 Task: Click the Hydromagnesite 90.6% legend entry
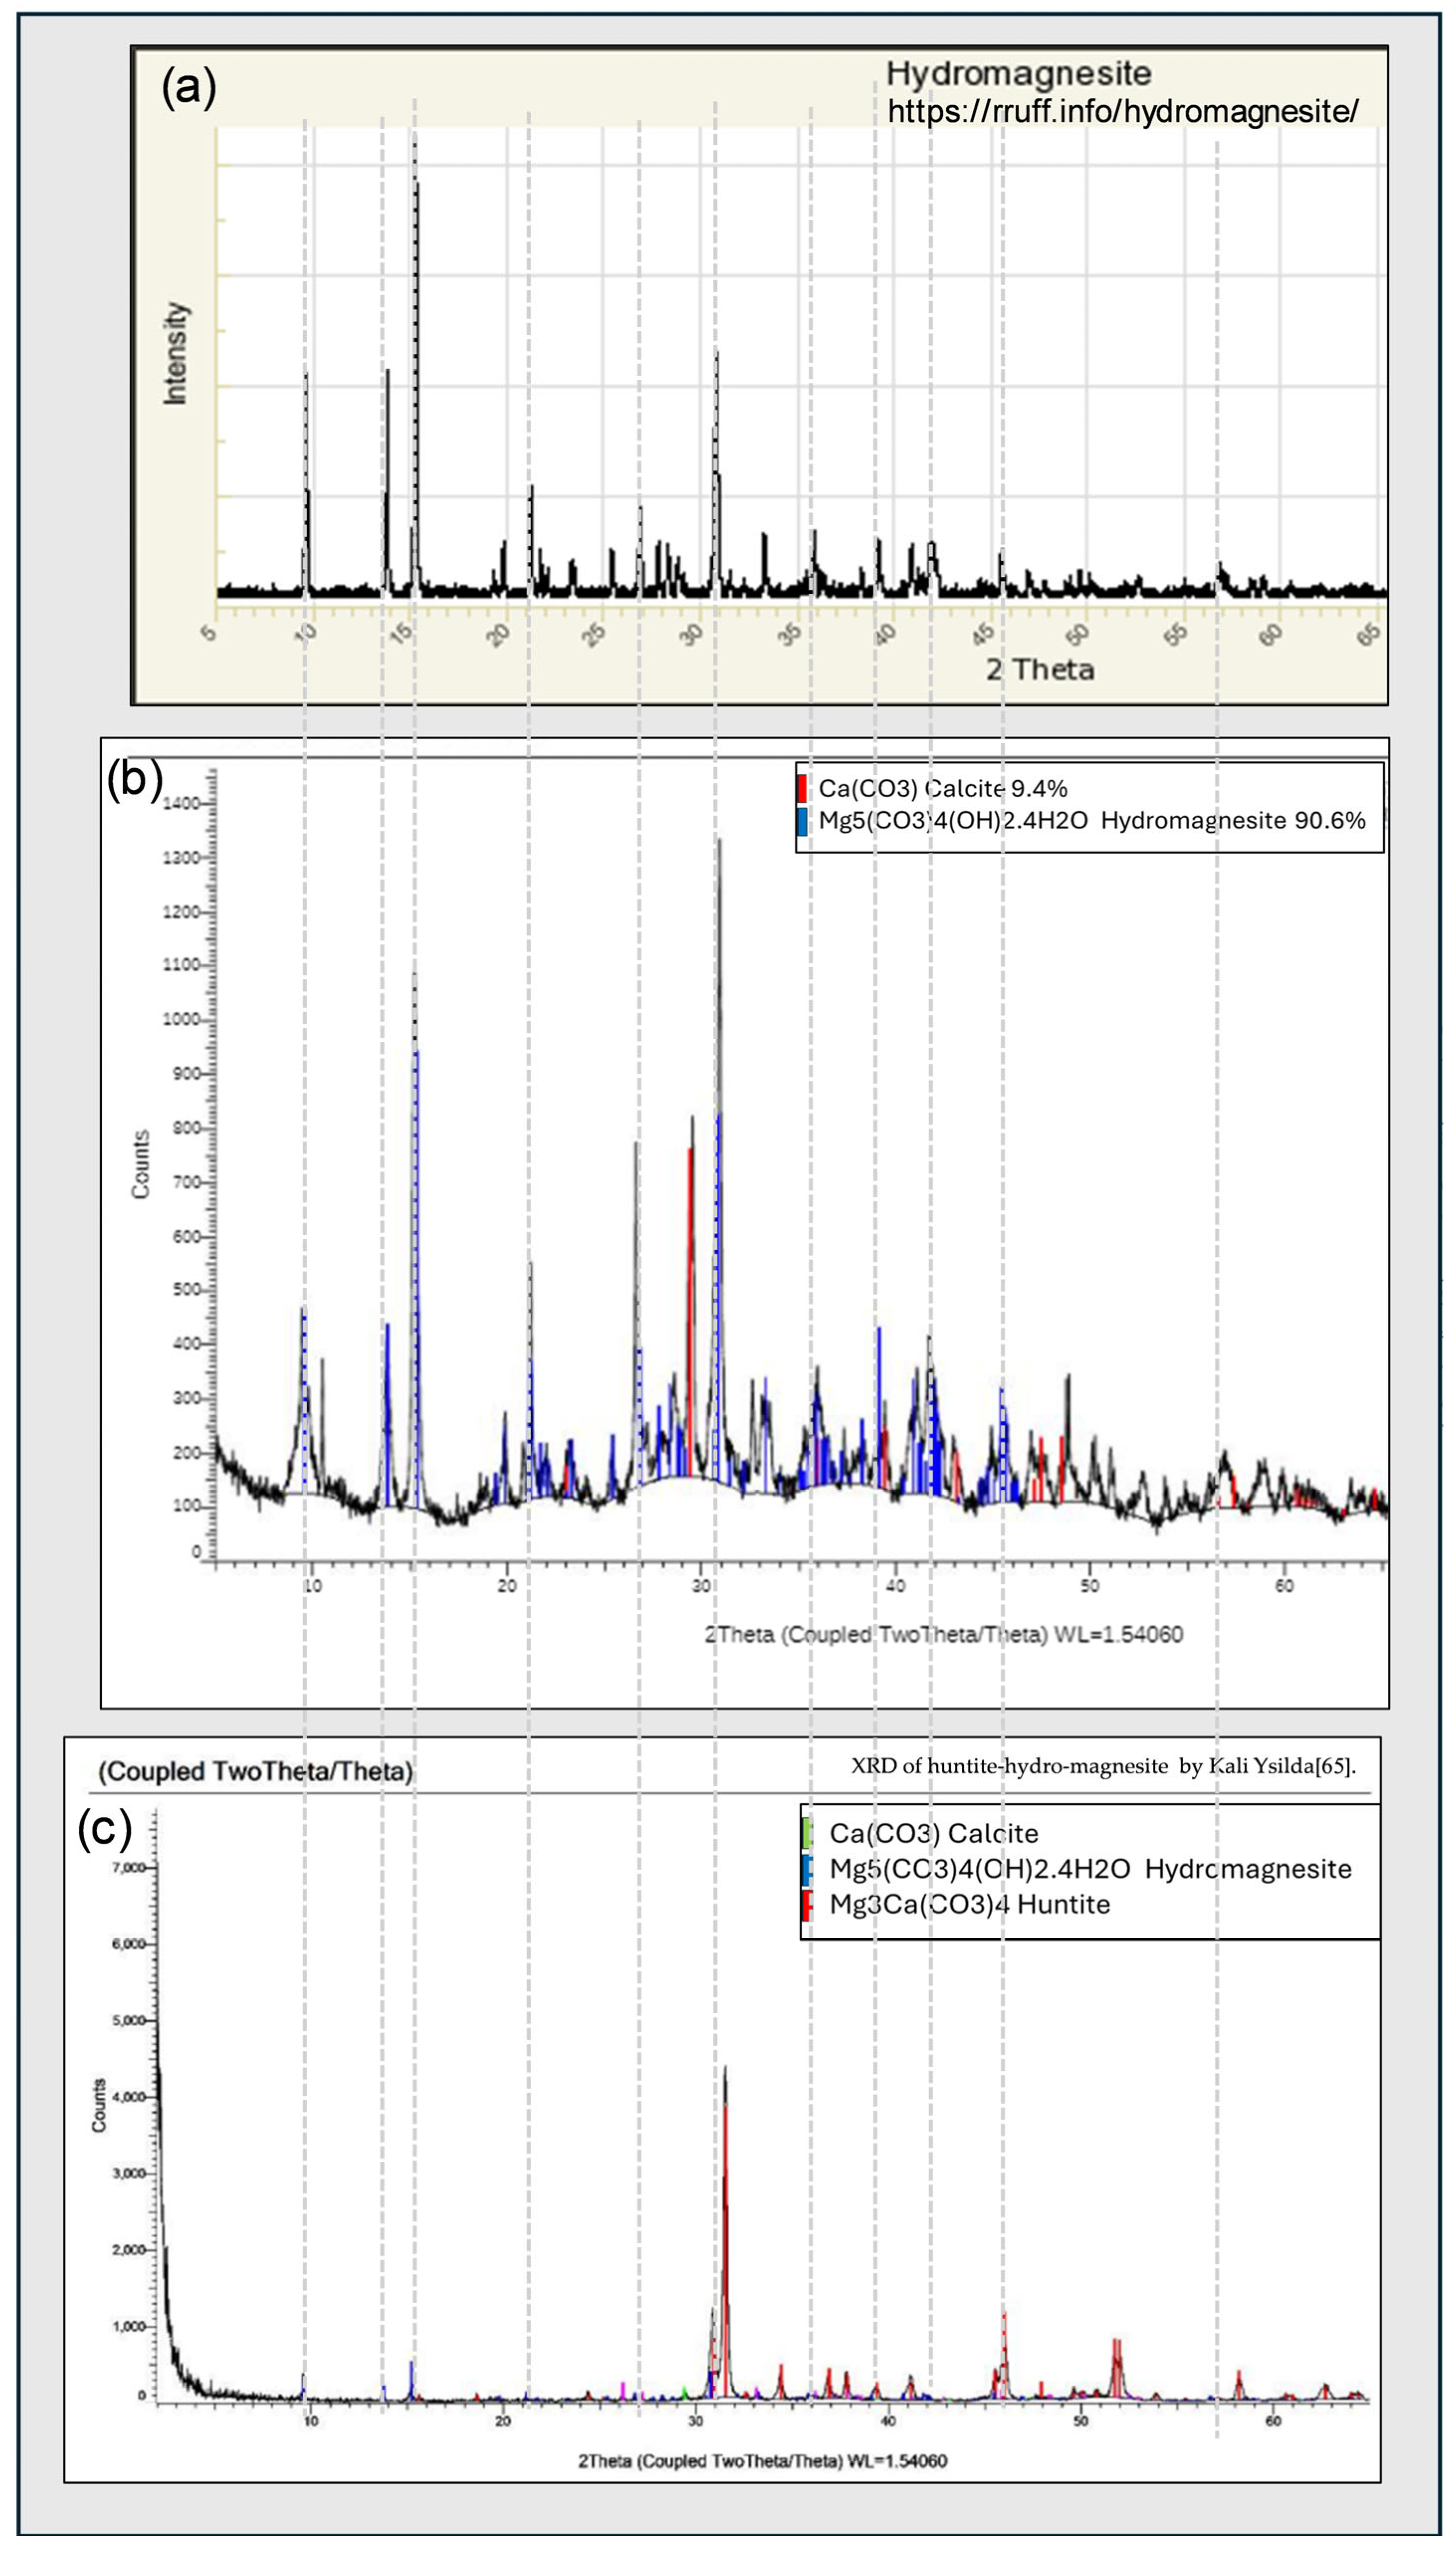1091,820
